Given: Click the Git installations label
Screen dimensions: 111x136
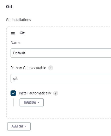Looking at the screenshot, I should (x=18, y=20).
